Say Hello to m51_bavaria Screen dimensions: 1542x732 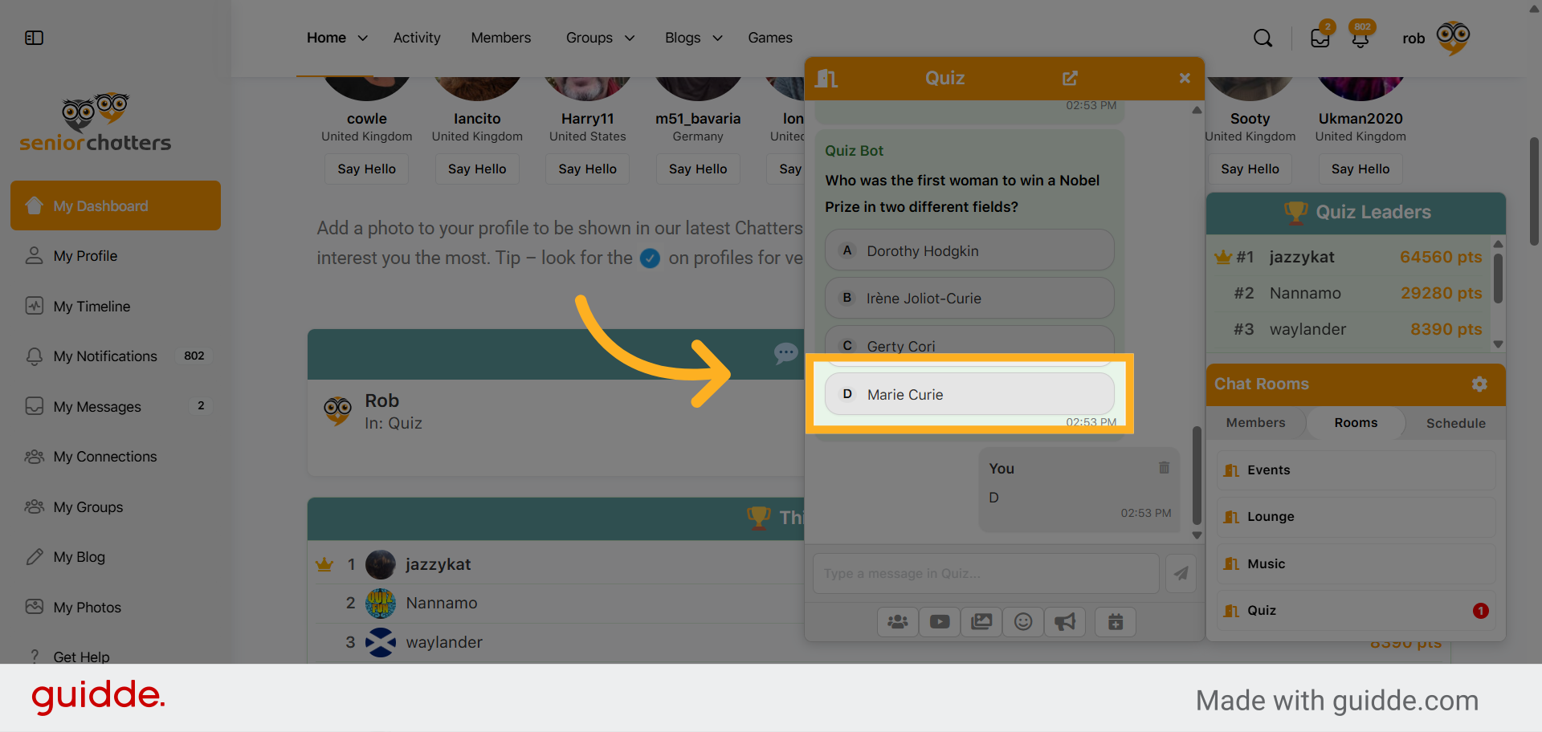click(x=698, y=169)
